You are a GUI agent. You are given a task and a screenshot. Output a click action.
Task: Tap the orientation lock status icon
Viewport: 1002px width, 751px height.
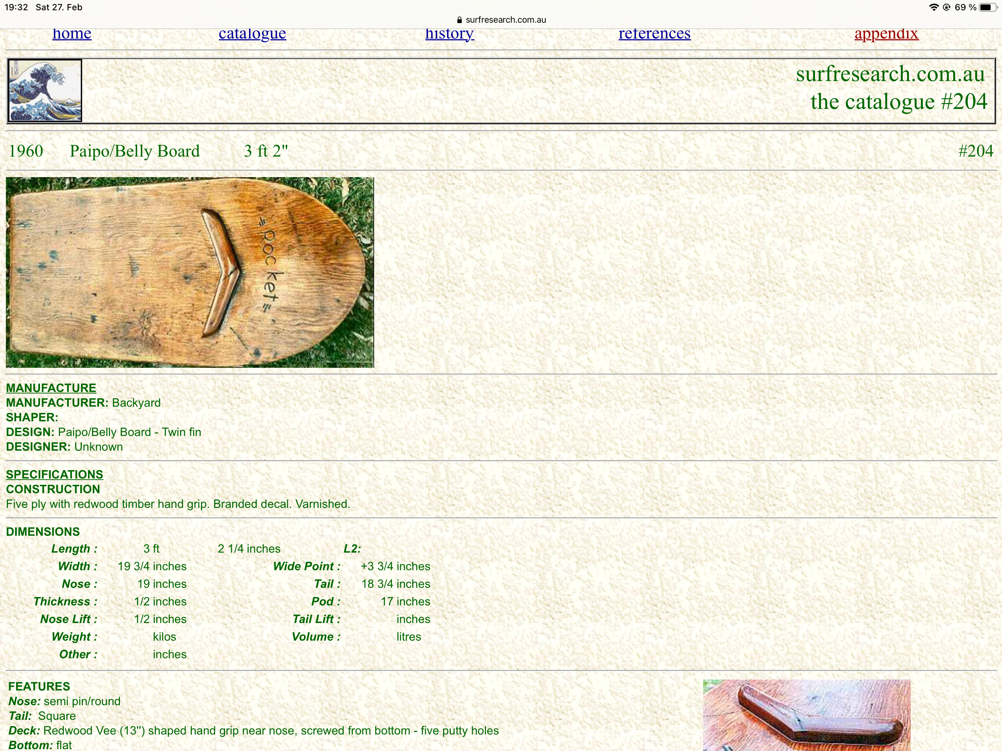[x=946, y=7]
